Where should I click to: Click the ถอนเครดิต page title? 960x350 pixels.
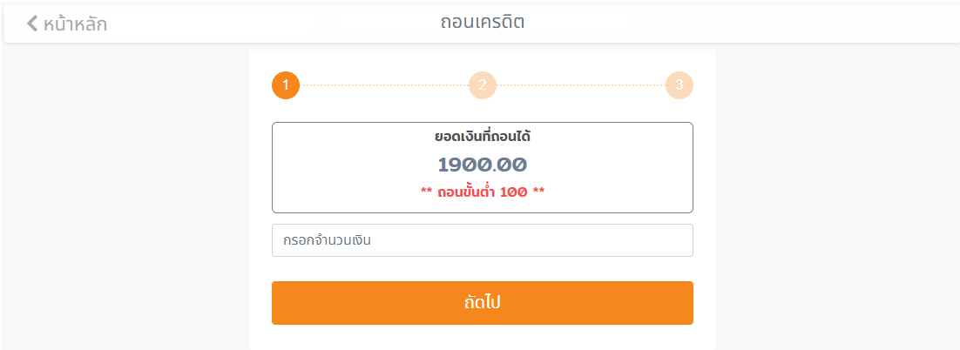482,23
